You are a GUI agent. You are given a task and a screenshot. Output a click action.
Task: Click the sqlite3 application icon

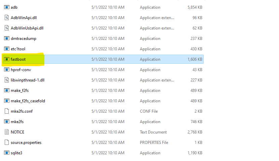[7, 153]
